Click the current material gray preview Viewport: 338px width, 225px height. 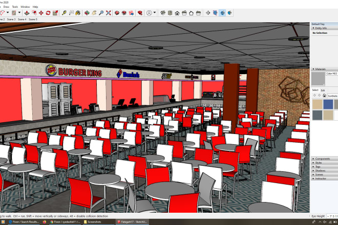[x=318, y=79]
